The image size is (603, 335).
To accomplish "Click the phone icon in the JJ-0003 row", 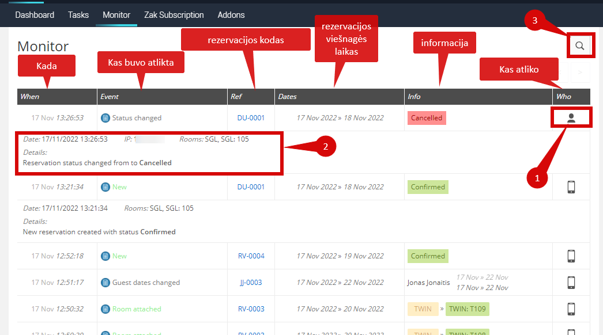I will click(x=571, y=283).
